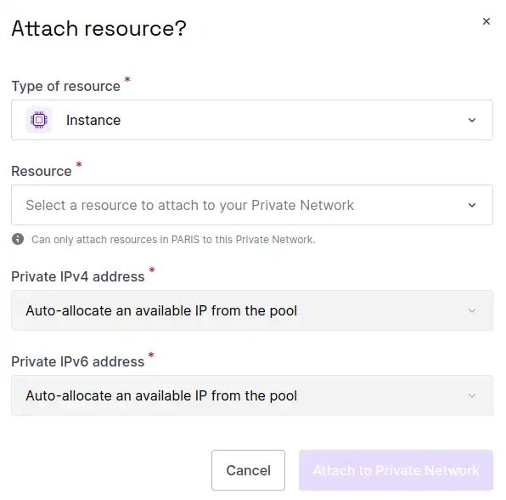The image size is (506, 500).
Task: Close the Attach resource dialog
Action: (486, 21)
